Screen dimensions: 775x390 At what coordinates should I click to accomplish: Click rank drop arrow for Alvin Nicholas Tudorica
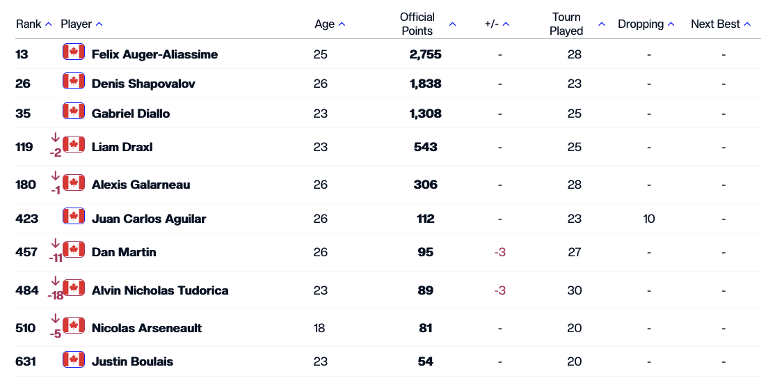click(x=56, y=281)
